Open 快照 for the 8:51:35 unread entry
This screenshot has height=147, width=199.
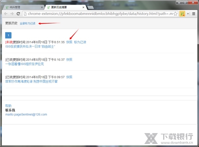click(x=69, y=42)
